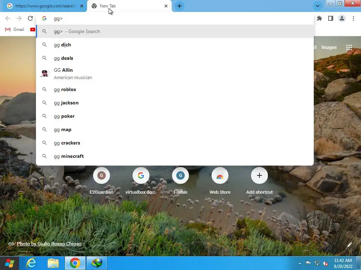This screenshot has height=270, width=361.
Task: Close the New Tab tab
Action: tap(166, 6)
